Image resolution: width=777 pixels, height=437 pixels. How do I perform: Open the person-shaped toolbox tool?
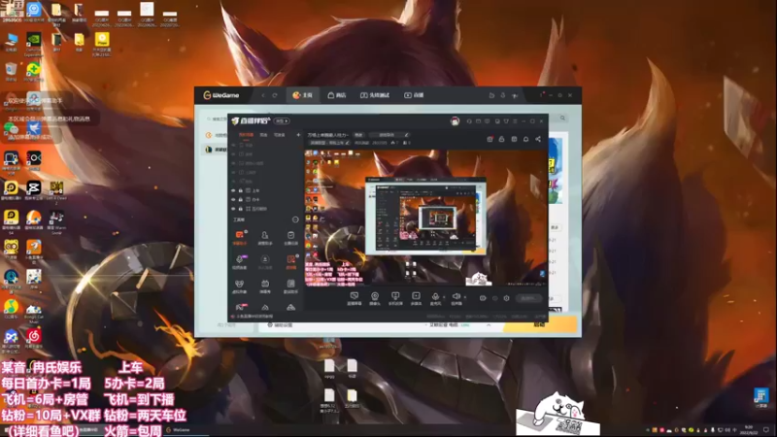[265, 237]
